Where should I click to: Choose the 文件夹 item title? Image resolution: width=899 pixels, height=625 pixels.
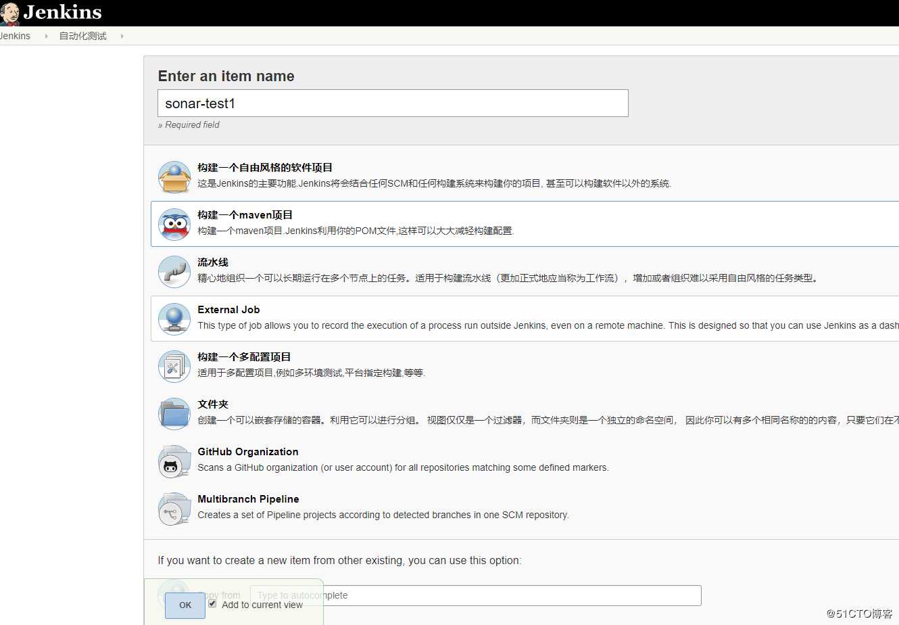pyautogui.click(x=213, y=404)
